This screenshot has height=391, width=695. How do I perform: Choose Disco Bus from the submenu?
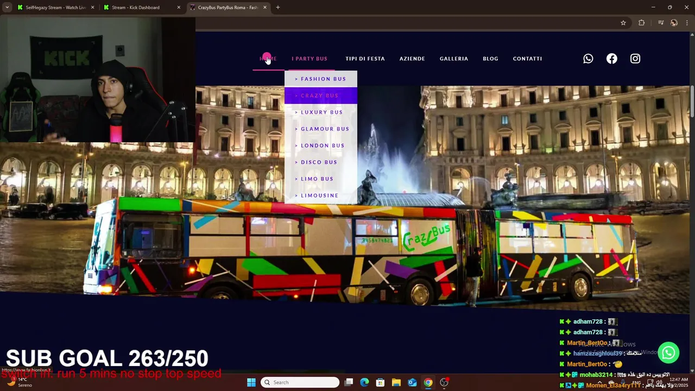point(321,162)
